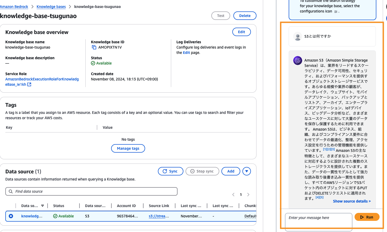Open the s3://strea... source link
387x232 pixels.
(159, 216)
